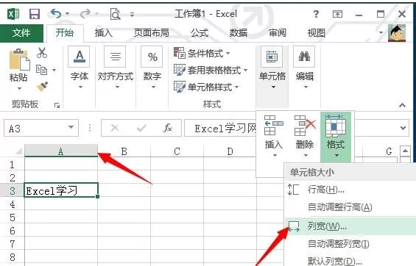Open the 字体 group button
This screenshot has height=266, width=416.
coord(80,68)
